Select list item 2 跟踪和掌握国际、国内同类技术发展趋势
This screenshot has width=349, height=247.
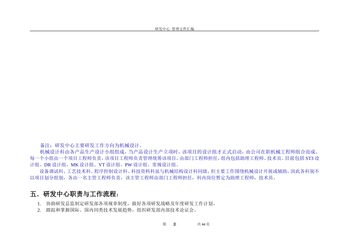pyautogui.click(x=117, y=210)
